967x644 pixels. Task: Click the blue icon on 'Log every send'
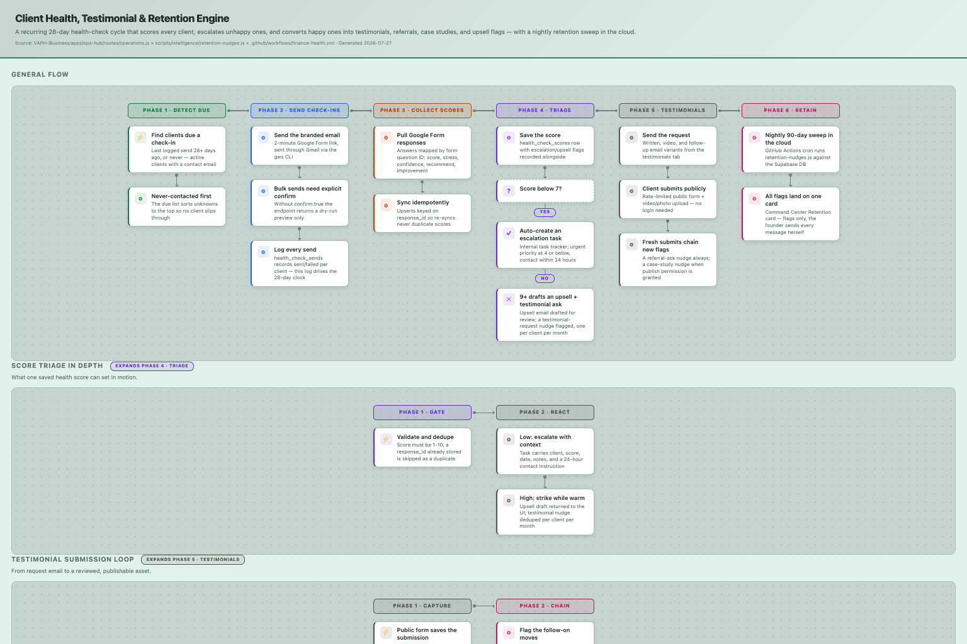point(263,252)
